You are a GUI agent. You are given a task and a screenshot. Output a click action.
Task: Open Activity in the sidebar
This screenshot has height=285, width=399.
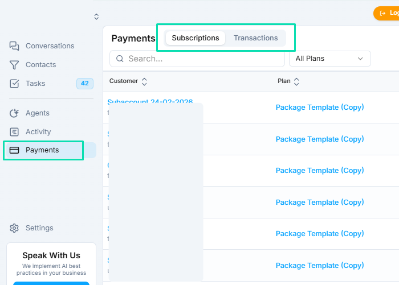38,132
